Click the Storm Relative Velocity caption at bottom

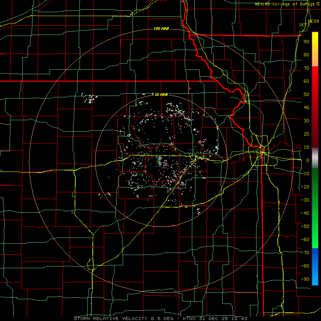[160, 319]
